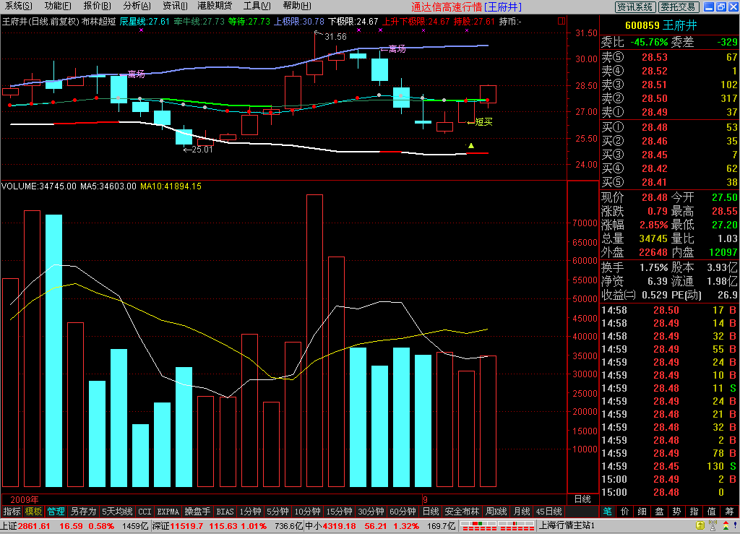Open 工具(V) menu
The width and height of the screenshot is (740, 534).
(x=257, y=6)
